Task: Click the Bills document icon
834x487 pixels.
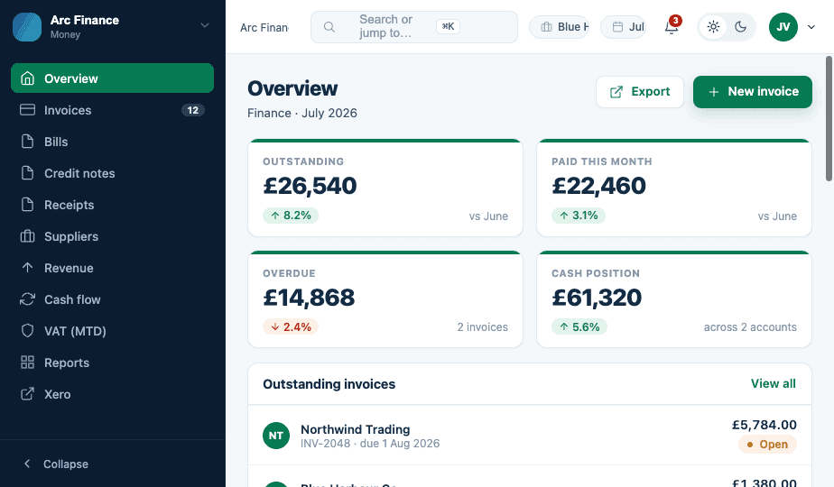Action: [x=27, y=142]
